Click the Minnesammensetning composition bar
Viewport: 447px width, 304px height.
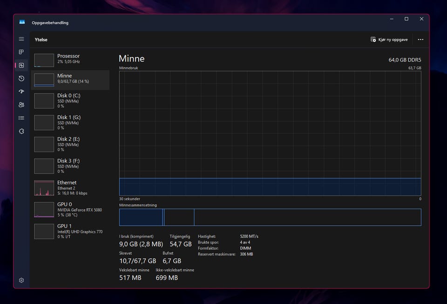pos(270,217)
